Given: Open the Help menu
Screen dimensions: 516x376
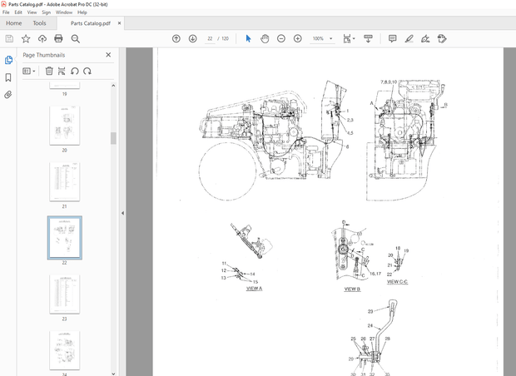Looking at the screenshot, I should (82, 12).
